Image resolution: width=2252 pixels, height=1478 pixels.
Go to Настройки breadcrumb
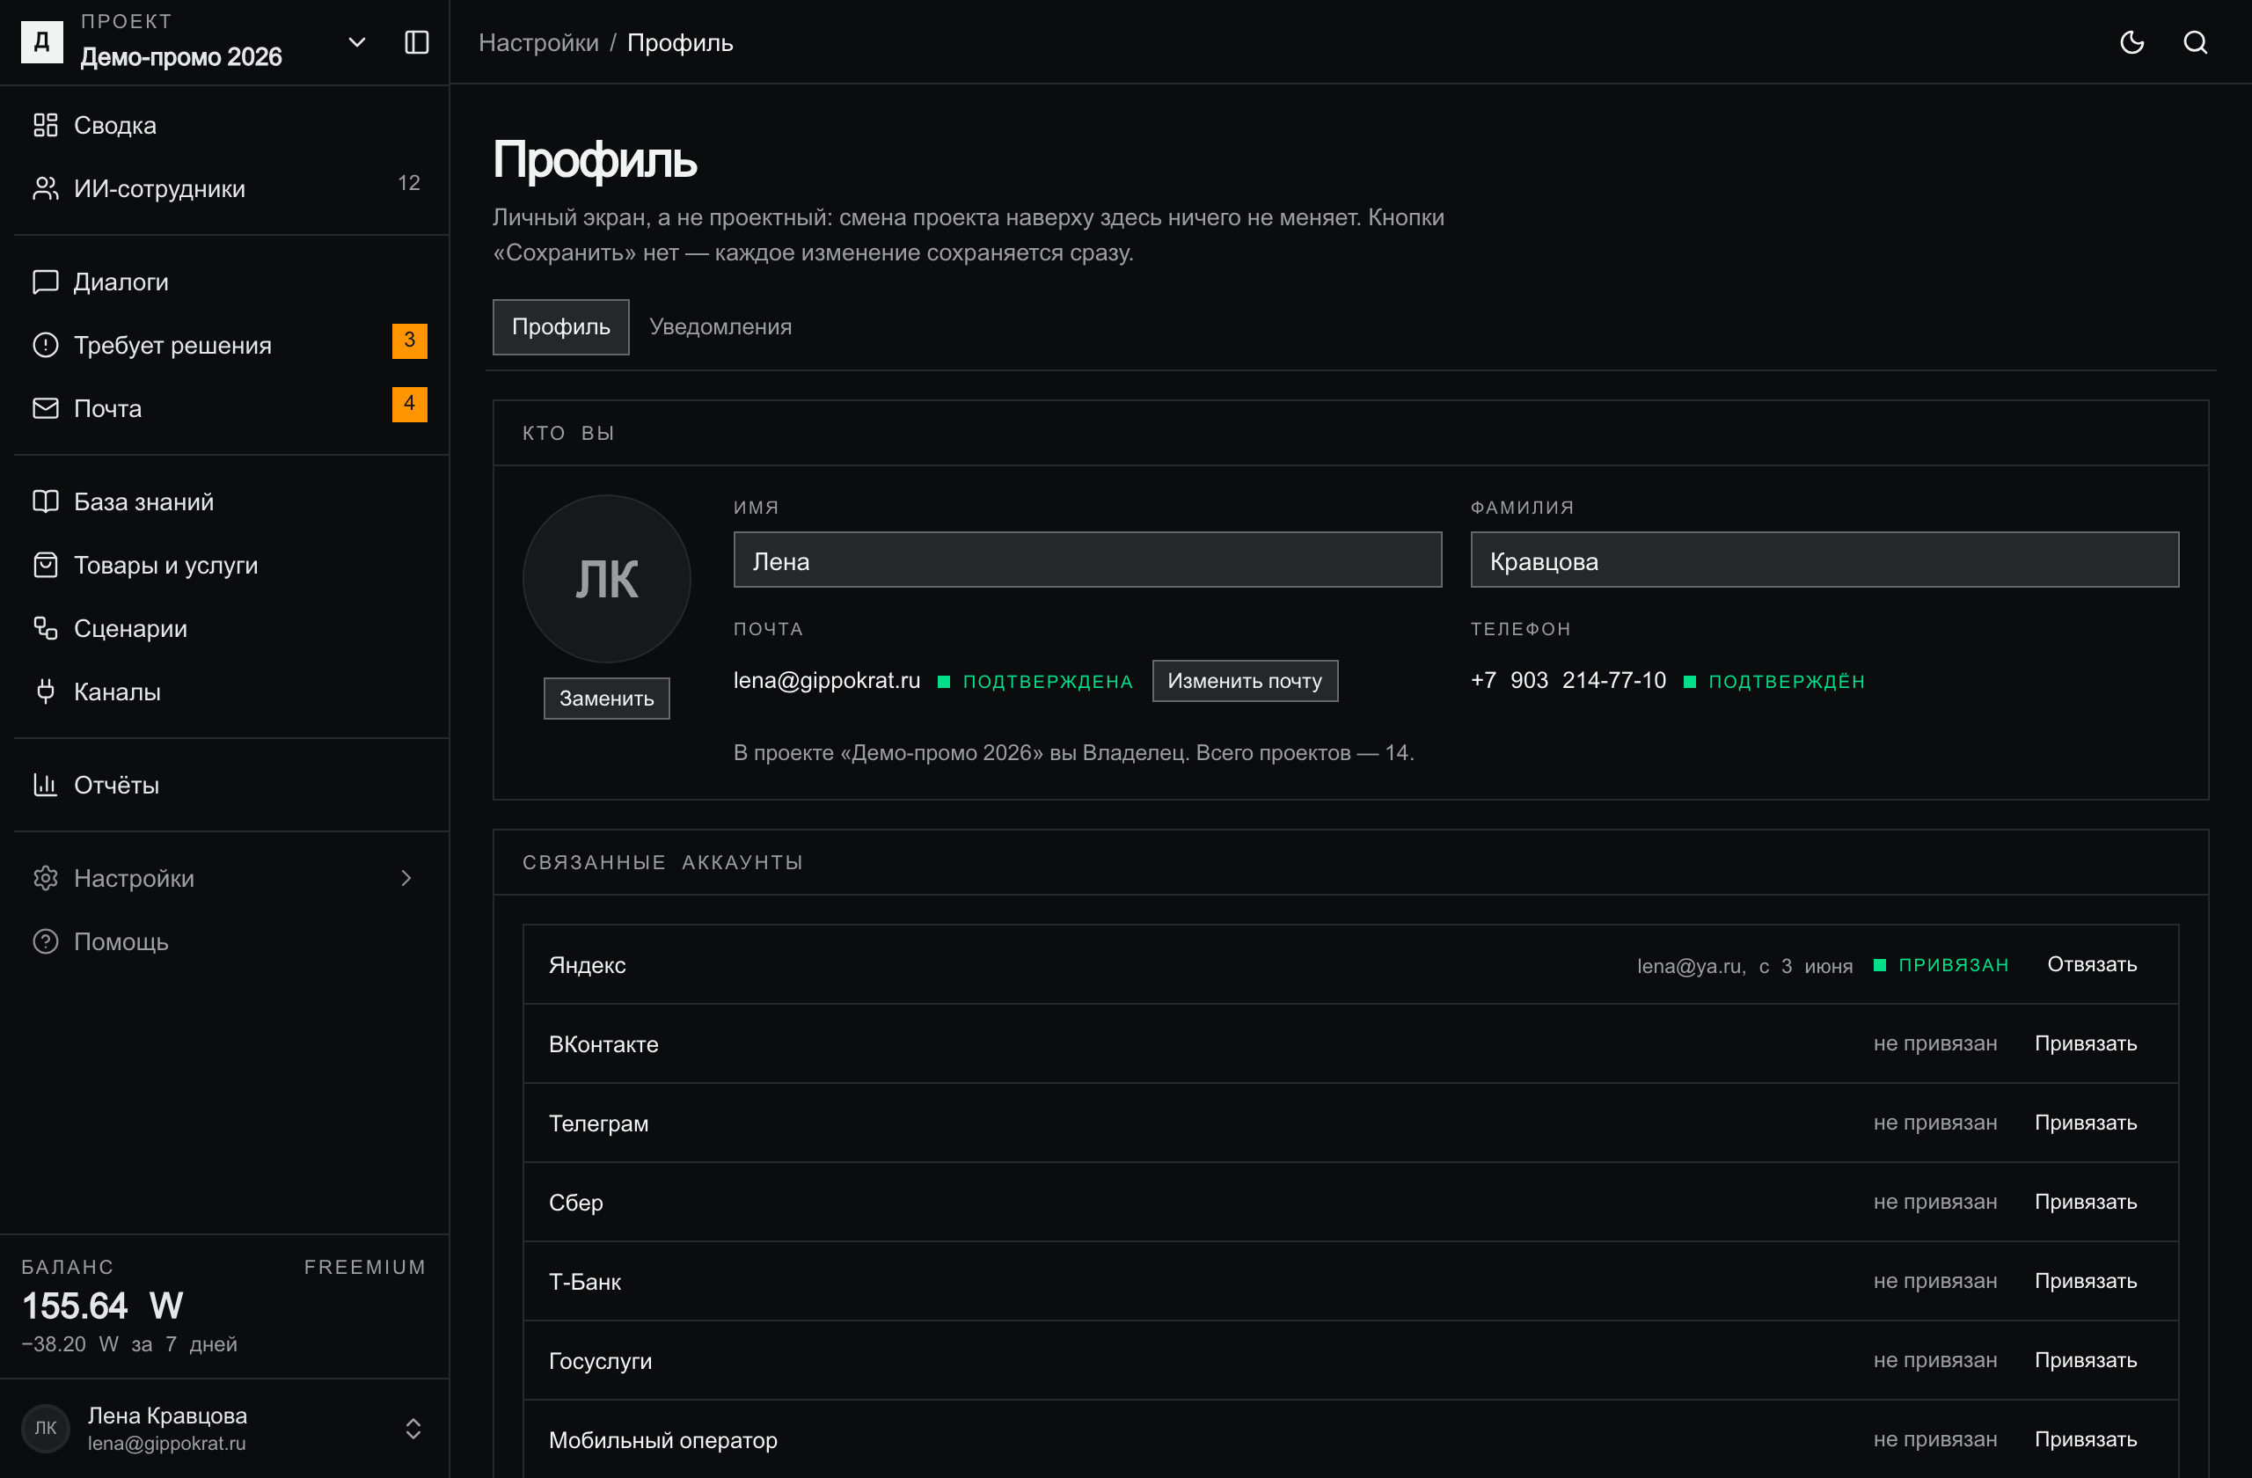[538, 42]
